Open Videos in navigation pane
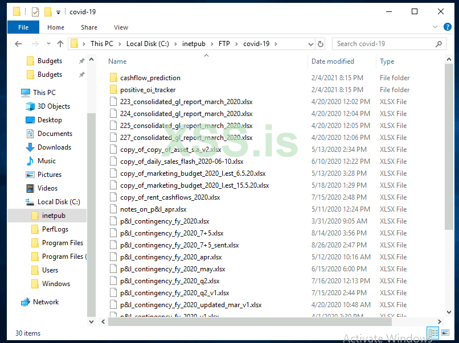 [47, 188]
